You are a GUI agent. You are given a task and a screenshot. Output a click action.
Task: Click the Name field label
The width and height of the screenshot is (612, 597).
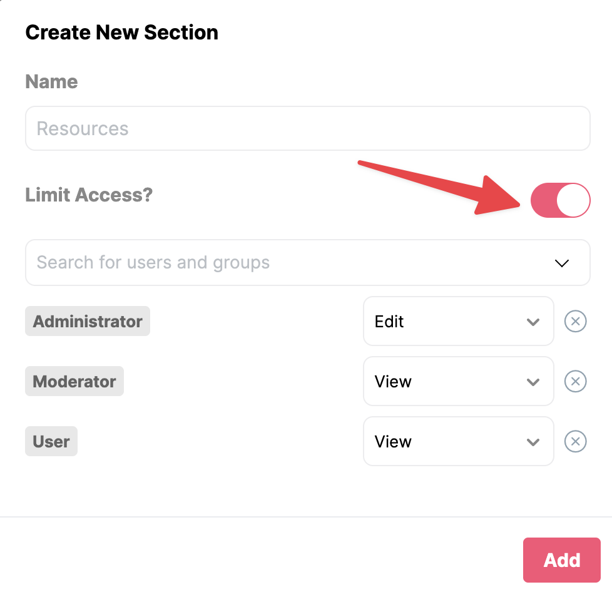click(x=51, y=81)
